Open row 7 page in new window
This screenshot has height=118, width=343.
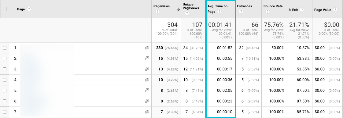click(x=147, y=112)
